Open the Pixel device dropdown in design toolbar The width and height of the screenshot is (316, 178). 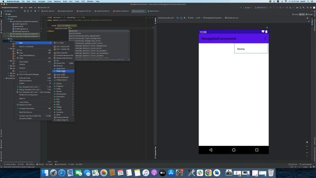click(191, 18)
